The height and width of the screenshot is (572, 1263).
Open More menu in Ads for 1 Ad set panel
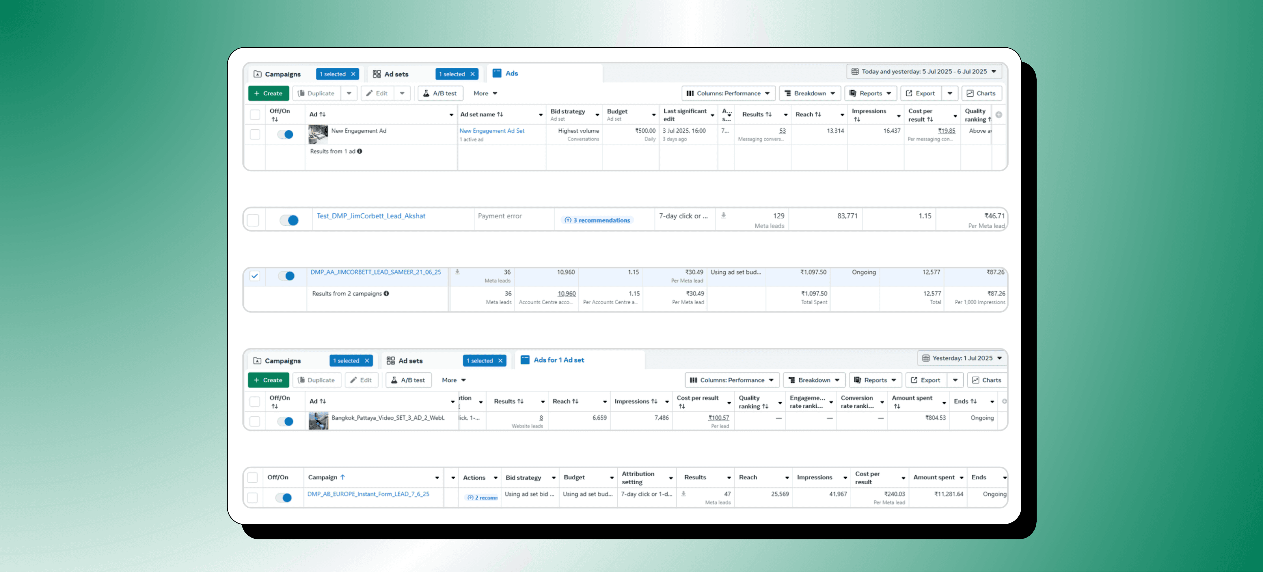click(454, 380)
